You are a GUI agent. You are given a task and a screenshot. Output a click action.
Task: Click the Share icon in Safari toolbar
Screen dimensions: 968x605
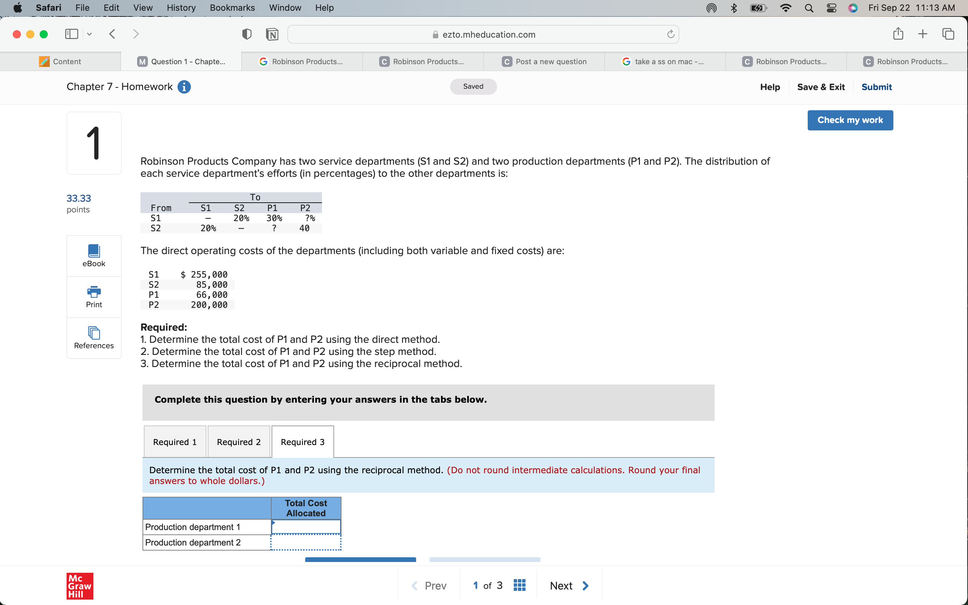pos(898,34)
